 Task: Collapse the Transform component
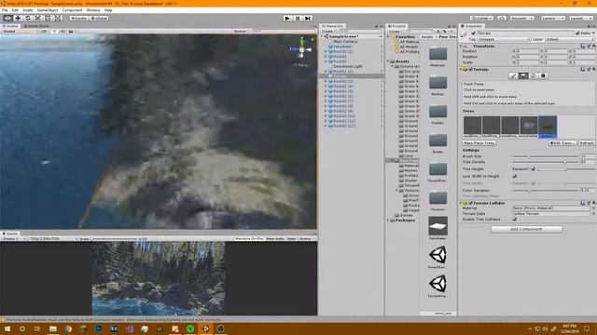[x=461, y=46]
